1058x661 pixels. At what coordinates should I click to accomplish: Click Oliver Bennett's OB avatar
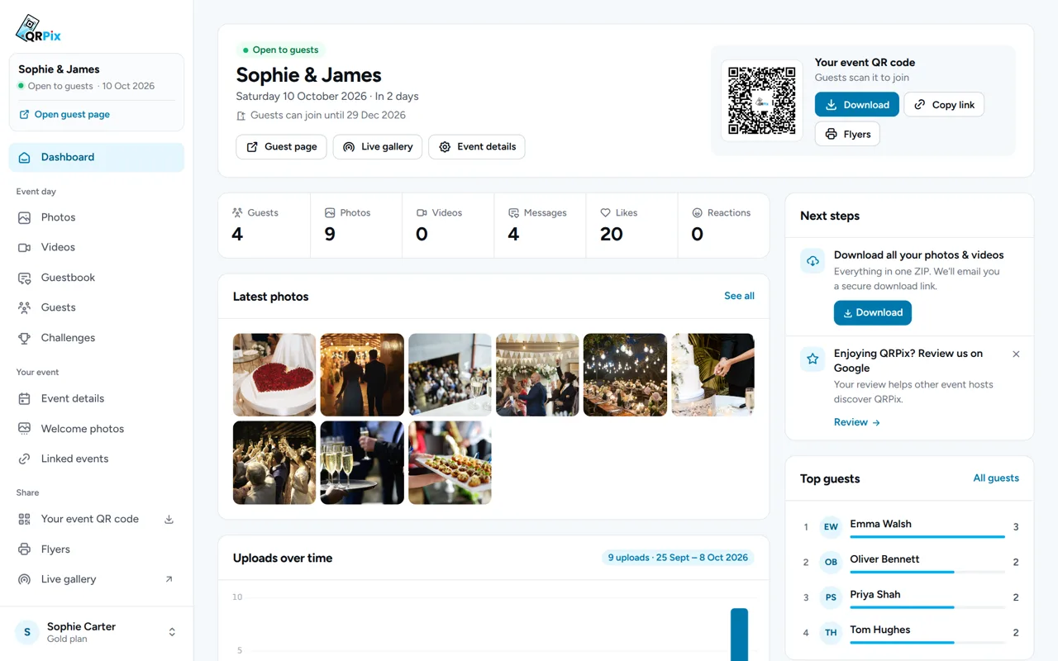click(831, 562)
